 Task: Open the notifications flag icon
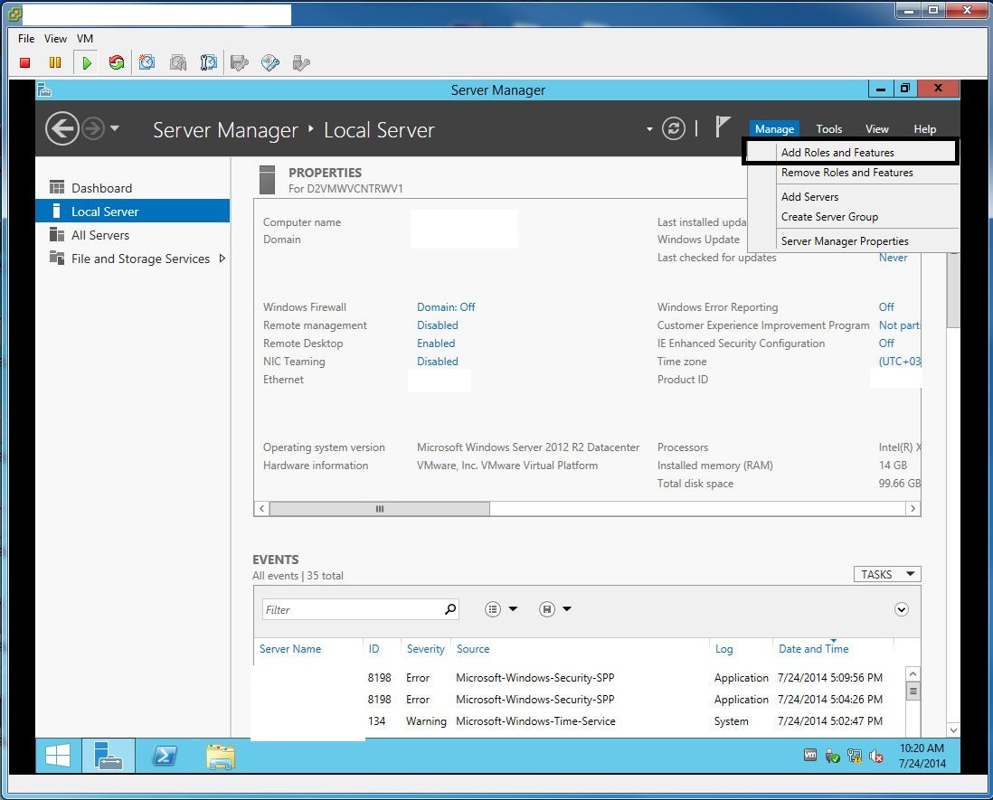723,127
